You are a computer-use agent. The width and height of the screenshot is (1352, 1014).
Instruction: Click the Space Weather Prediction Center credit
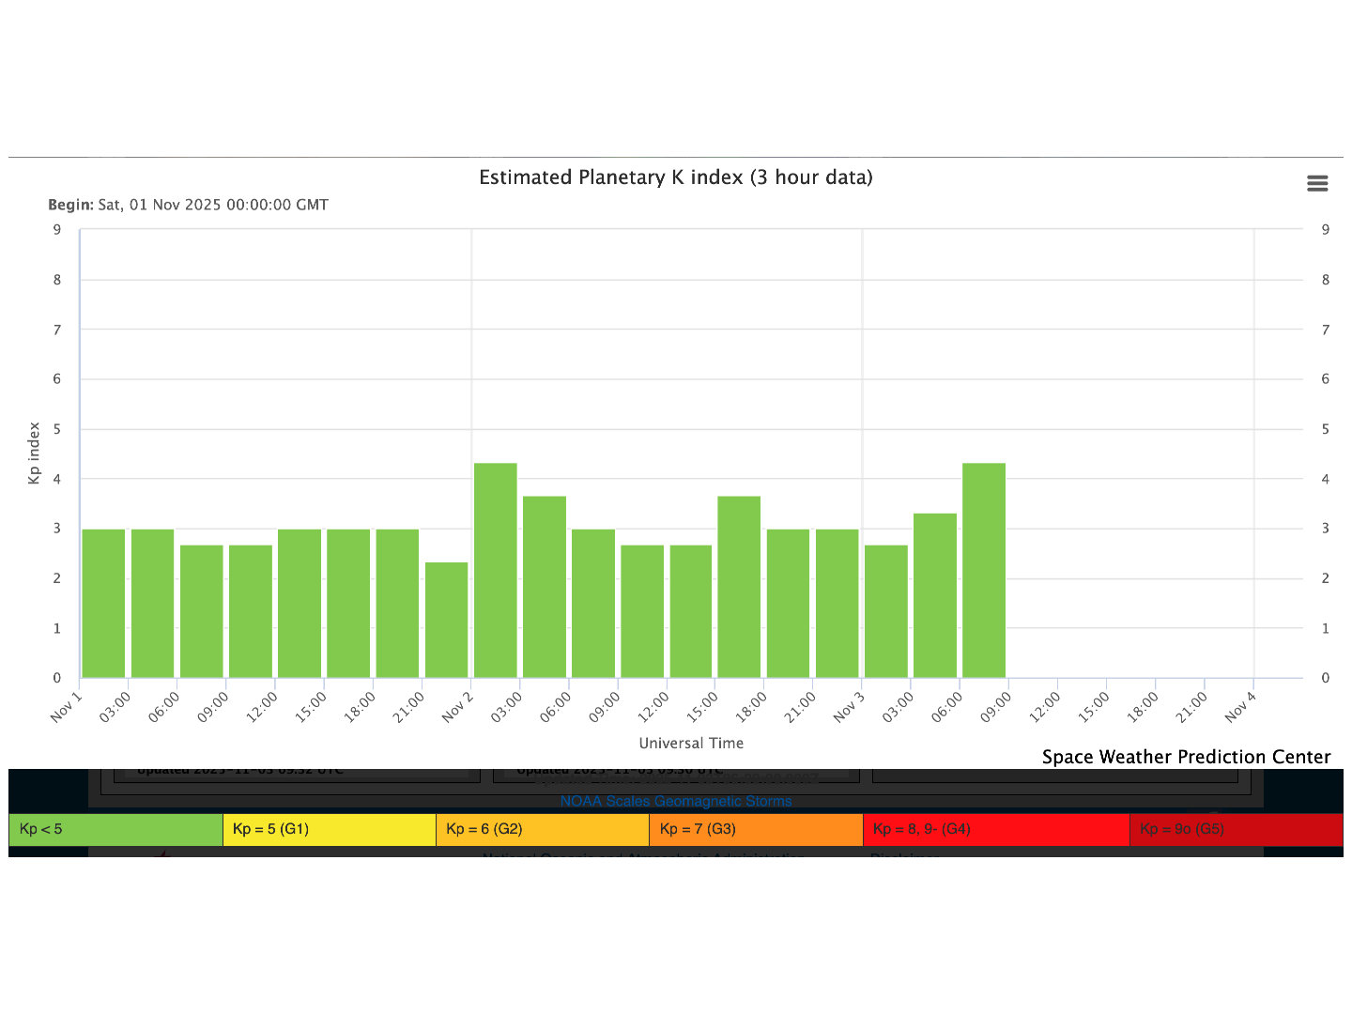pyautogui.click(x=1186, y=757)
